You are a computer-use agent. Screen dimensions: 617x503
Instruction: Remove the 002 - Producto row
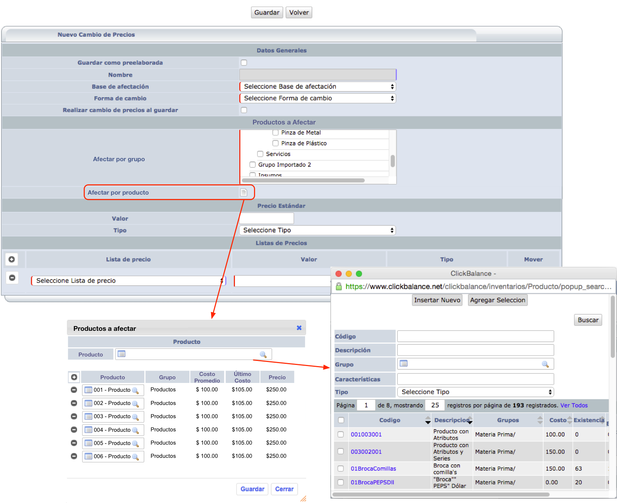pos(74,403)
